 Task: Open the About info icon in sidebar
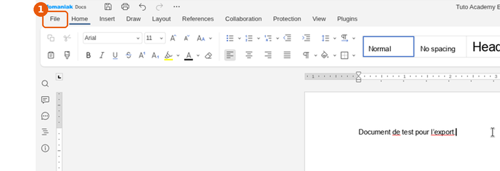[x=45, y=148]
